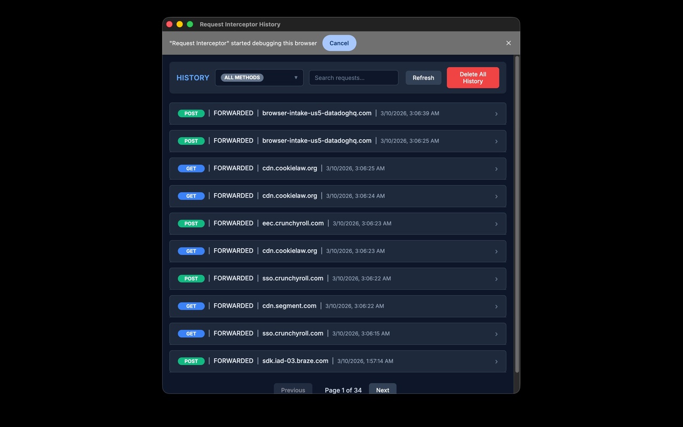Select the POST badge on eec.crunchyroll.com request

click(191, 223)
